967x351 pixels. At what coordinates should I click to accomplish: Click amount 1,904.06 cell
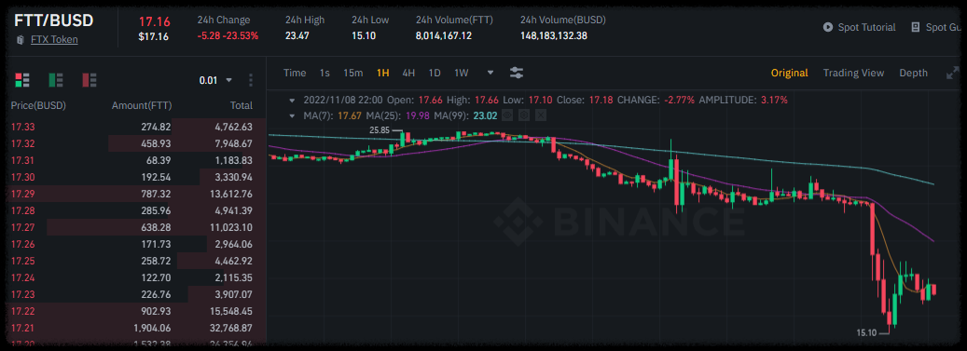(152, 328)
